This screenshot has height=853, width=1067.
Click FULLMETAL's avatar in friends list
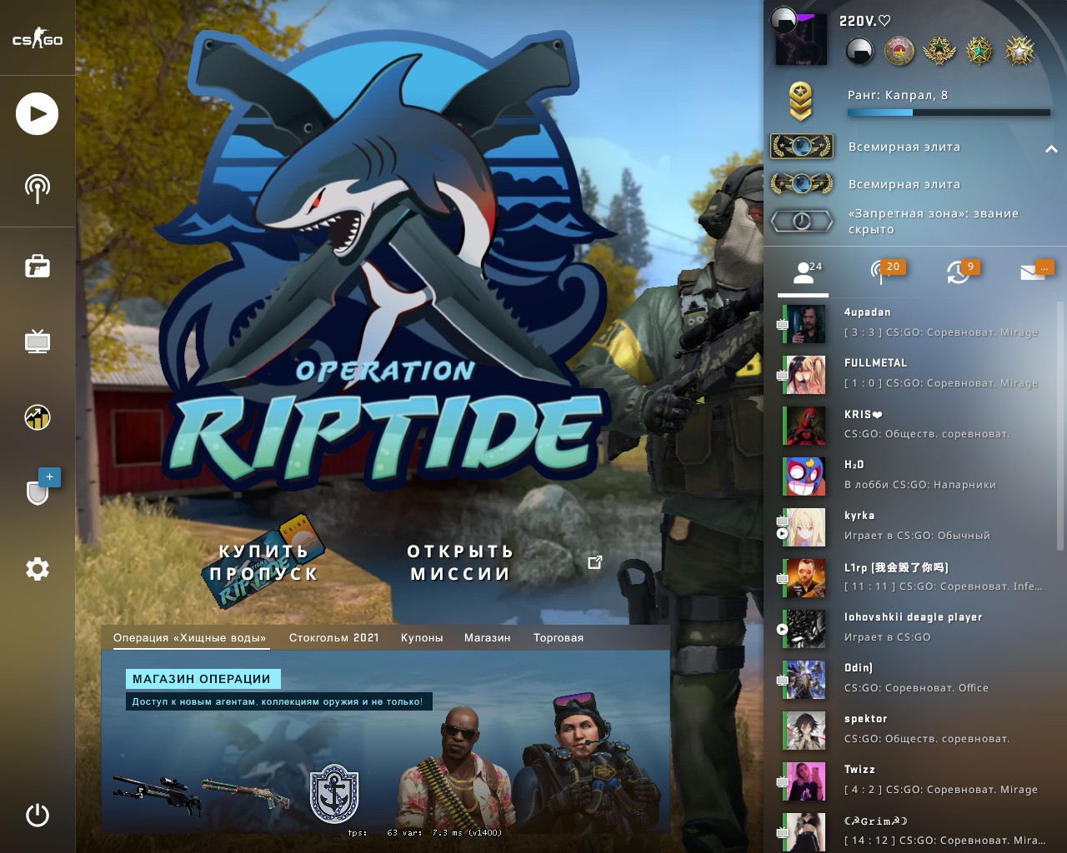pyautogui.click(x=805, y=375)
